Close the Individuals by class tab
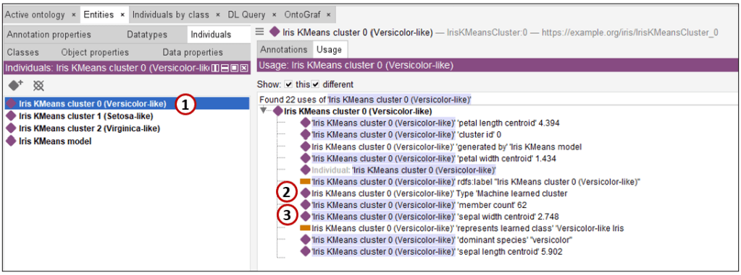This screenshot has width=741, height=275. click(x=218, y=15)
